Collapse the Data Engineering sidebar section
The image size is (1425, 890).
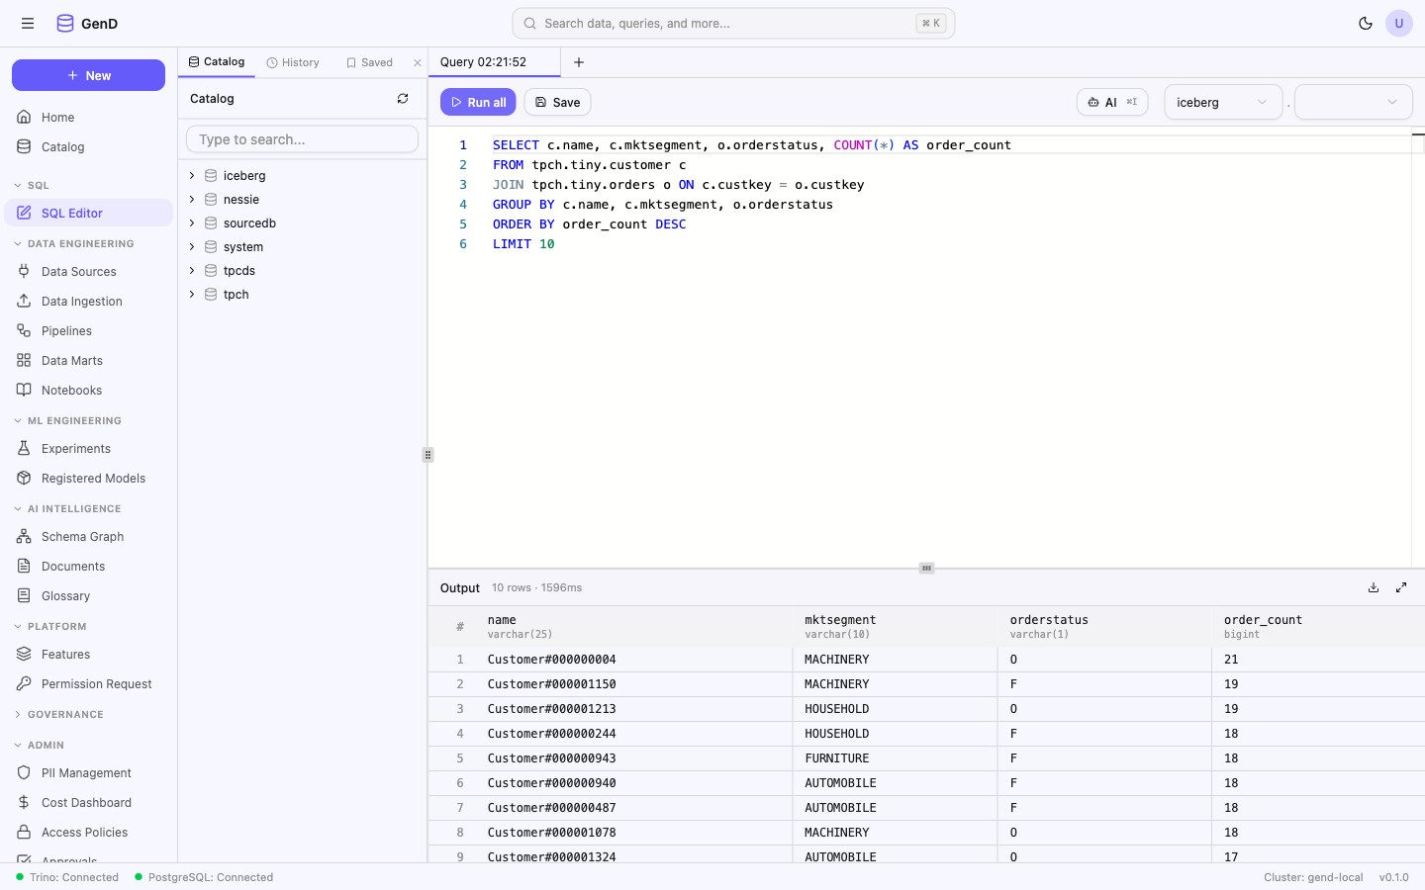pyautogui.click(x=79, y=243)
